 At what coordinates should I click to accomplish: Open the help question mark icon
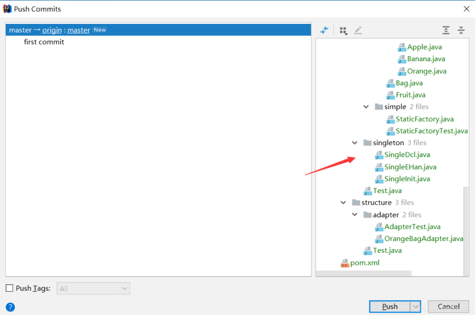pyautogui.click(x=10, y=307)
